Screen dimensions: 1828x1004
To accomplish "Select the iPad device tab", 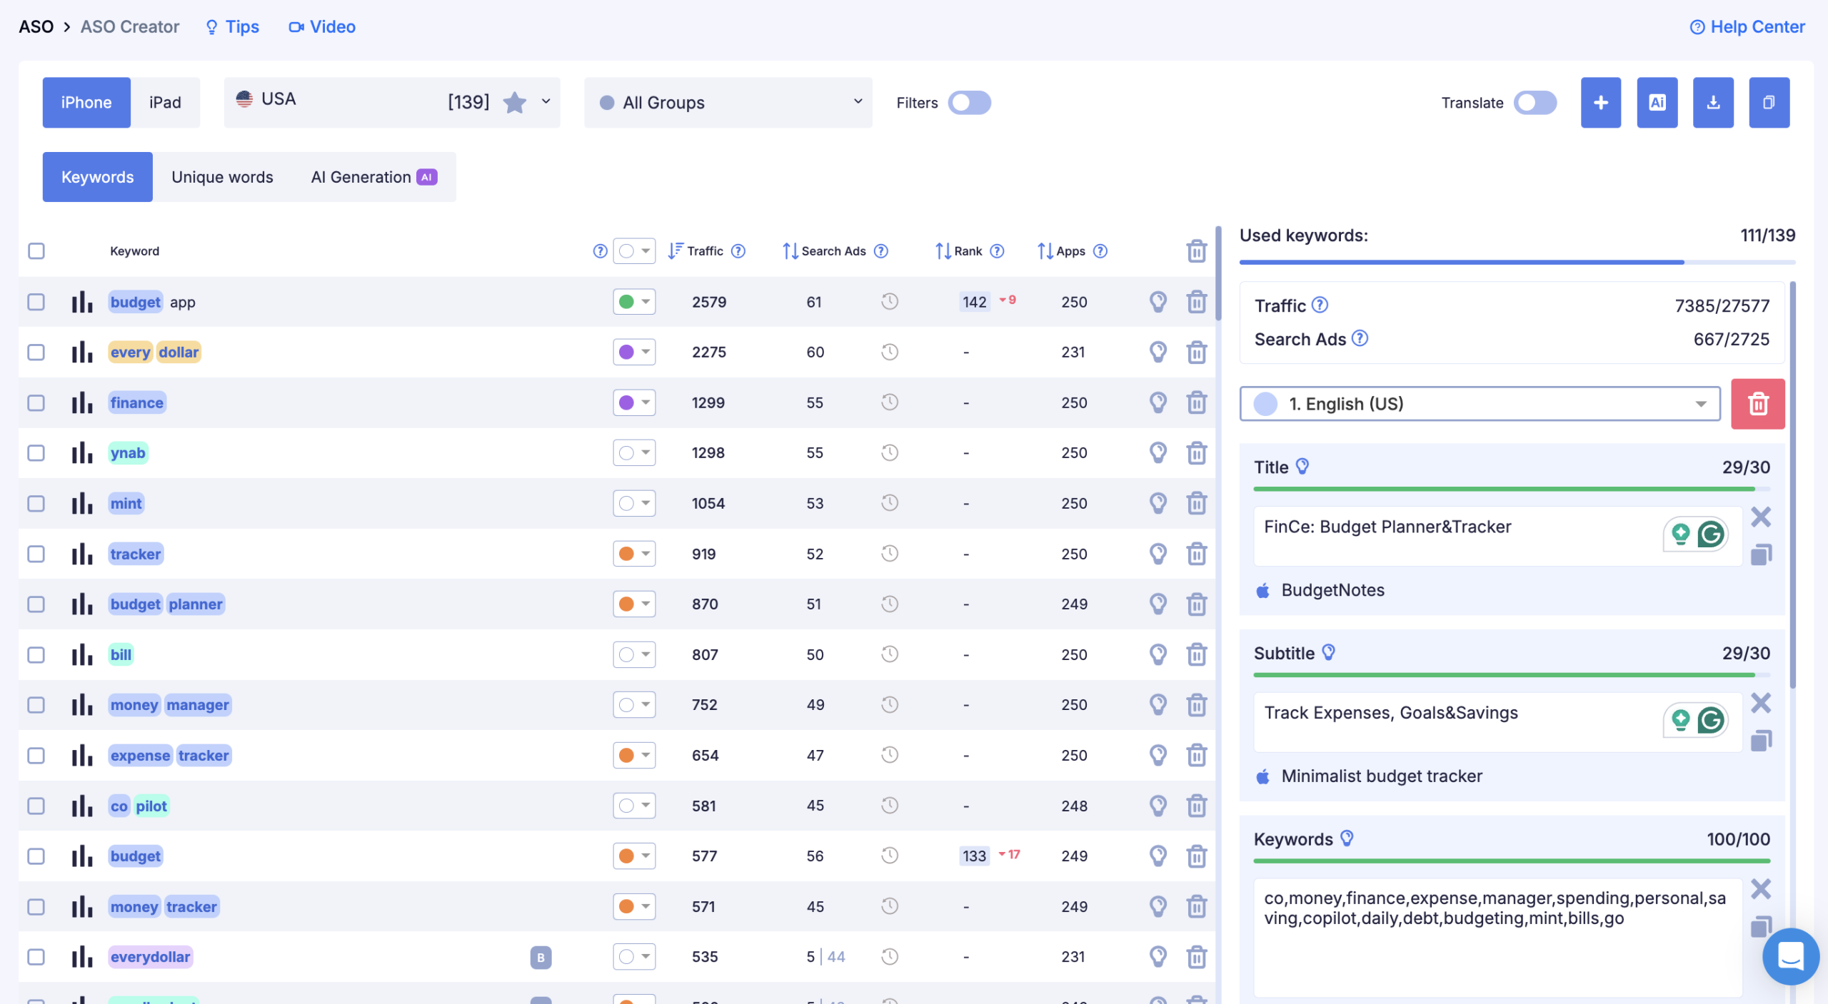I will coord(165,103).
